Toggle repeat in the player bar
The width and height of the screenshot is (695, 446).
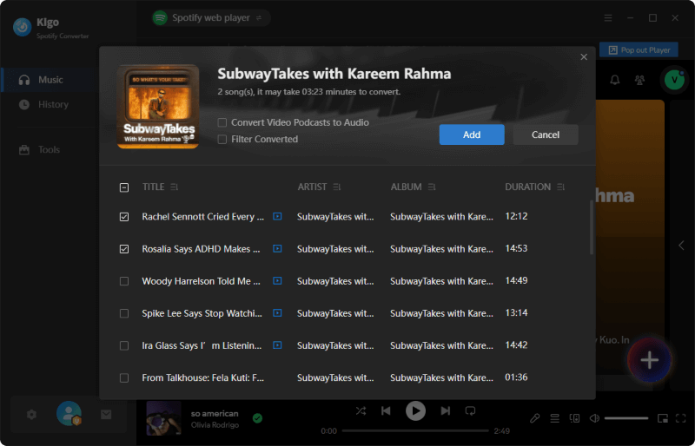(x=470, y=411)
